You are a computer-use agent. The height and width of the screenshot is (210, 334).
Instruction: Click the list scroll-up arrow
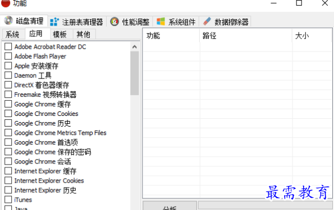[134, 47]
